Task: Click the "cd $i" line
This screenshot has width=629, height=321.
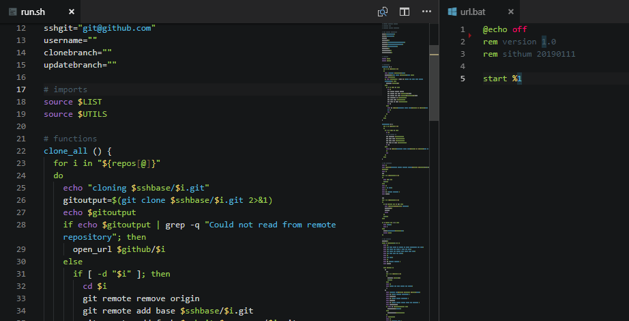Action: click(x=95, y=286)
